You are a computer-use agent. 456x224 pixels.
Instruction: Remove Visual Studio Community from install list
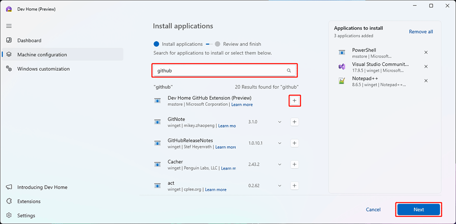pyautogui.click(x=426, y=67)
